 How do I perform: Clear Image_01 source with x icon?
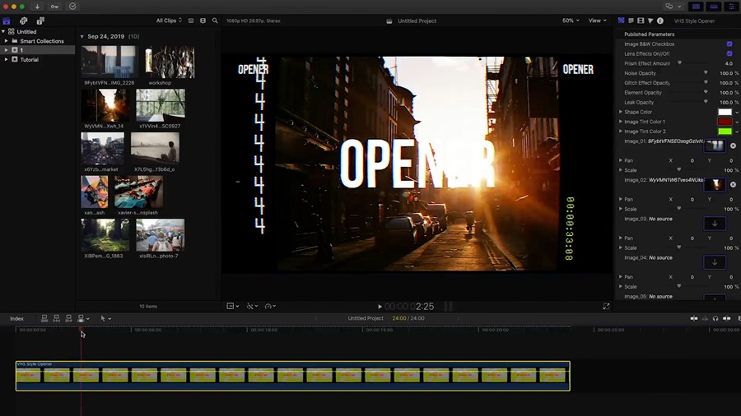click(x=733, y=146)
